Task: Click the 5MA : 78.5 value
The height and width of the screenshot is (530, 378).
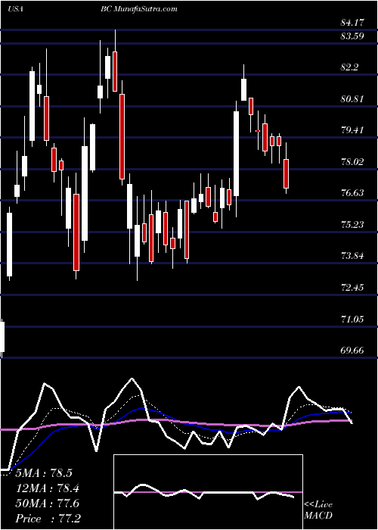Action: tap(44, 473)
